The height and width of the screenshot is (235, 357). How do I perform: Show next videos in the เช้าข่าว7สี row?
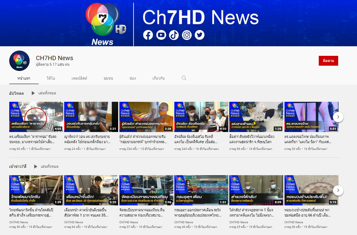point(338,190)
